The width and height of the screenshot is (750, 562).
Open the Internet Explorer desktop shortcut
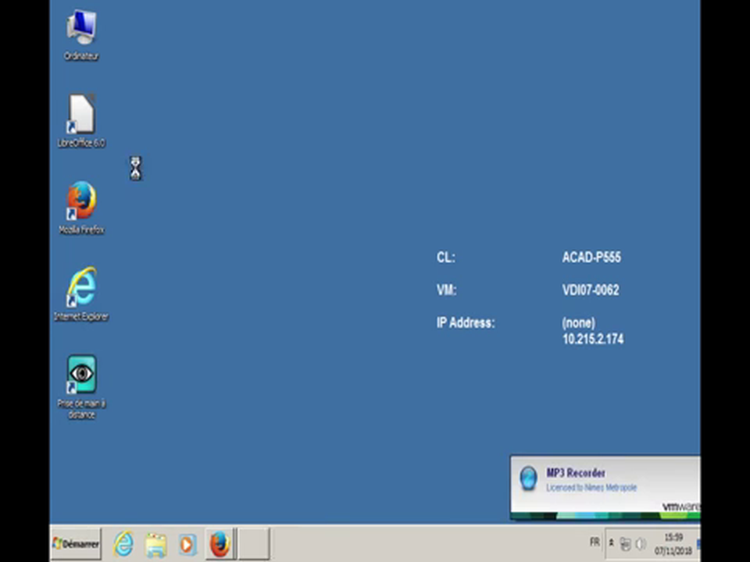[x=81, y=290]
